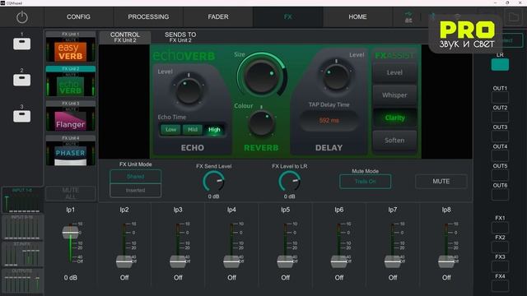Viewport: 527px width, 296px height.
Task: Select the OUT6 bus button
Action: [x=500, y=195]
